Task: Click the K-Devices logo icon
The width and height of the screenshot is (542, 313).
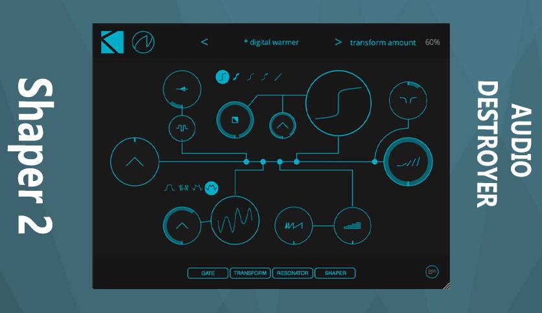Action: click(112, 42)
